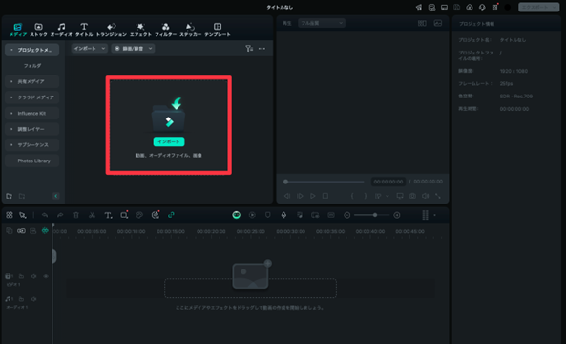Image resolution: width=566 pixels, height=344 pixels.
Task: Open the three-dot more options menu
Action: [262, 49]
